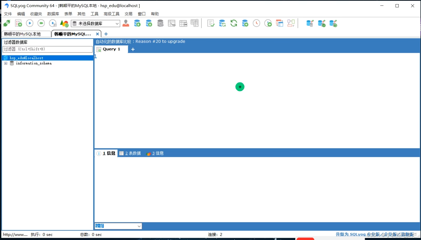This screenshot has height=240, width=421.
Task: Open the 工具 menu
Action: click(95, 14)
